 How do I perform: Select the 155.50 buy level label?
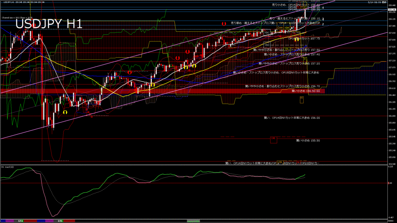308,141
